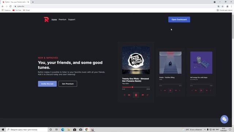This screenshot has height=132, width=234.
Task: Skip forward on the lofi songs card
Action: tap(207, 91)
